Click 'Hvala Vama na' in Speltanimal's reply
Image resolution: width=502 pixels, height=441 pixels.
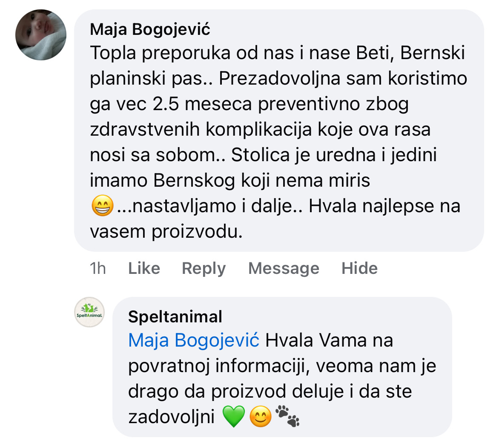[x=329, y=341]
